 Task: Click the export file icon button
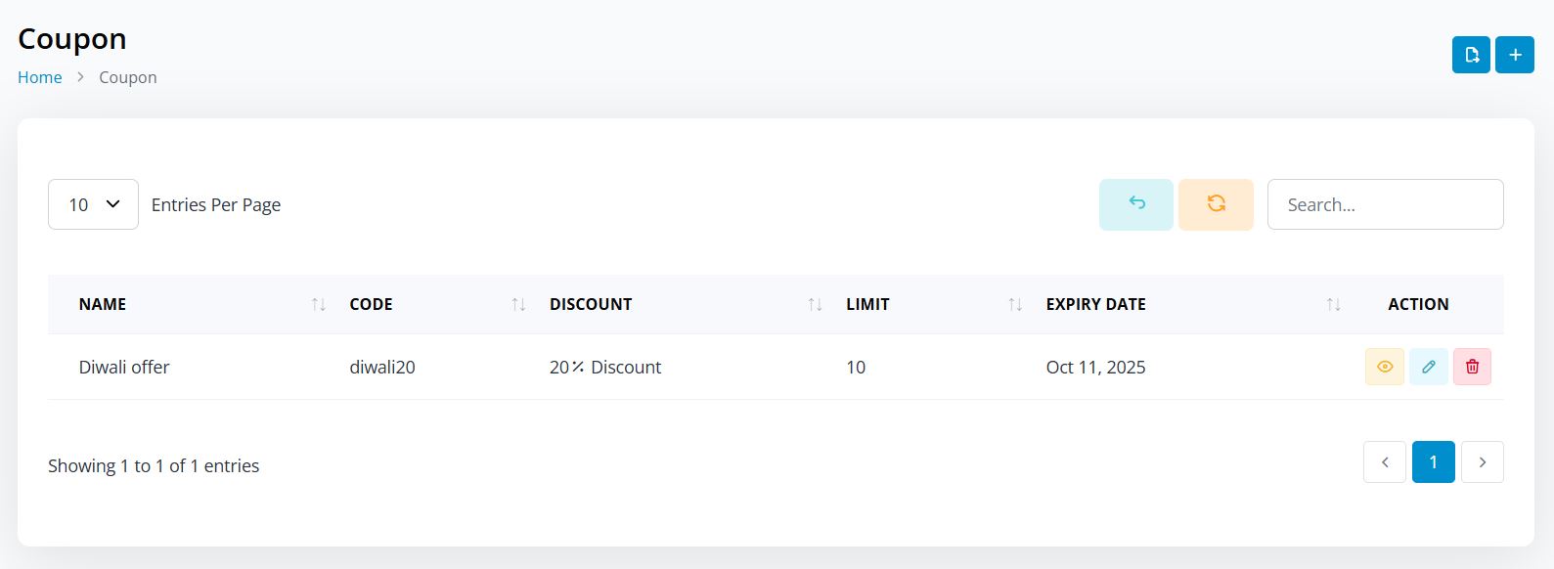(1471, 55)
